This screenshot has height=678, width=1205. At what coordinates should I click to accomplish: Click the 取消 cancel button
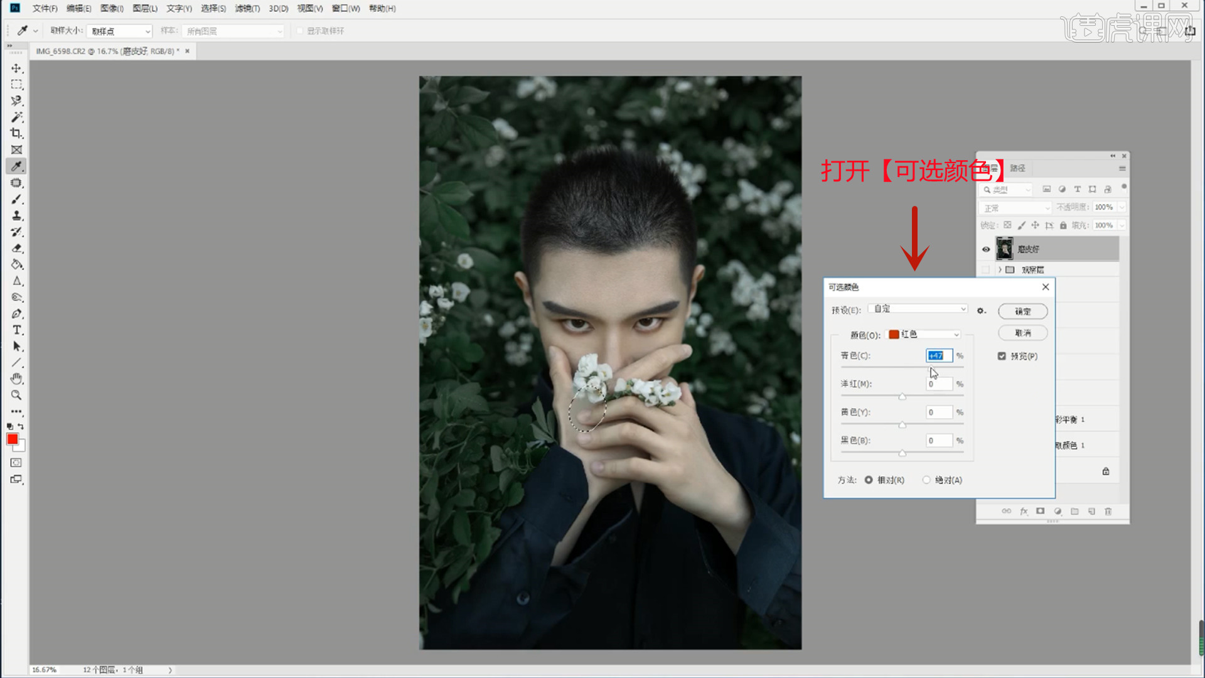click(1022, 333)
